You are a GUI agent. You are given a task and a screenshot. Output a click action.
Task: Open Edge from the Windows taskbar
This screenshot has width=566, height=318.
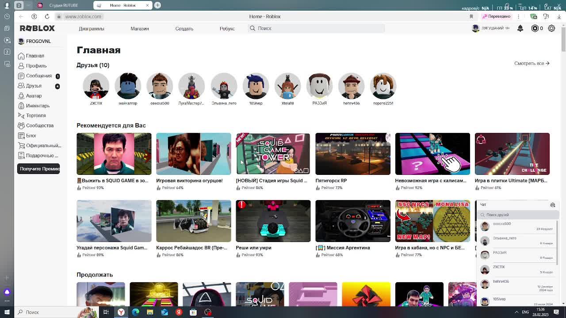click(x=135, y=312)
